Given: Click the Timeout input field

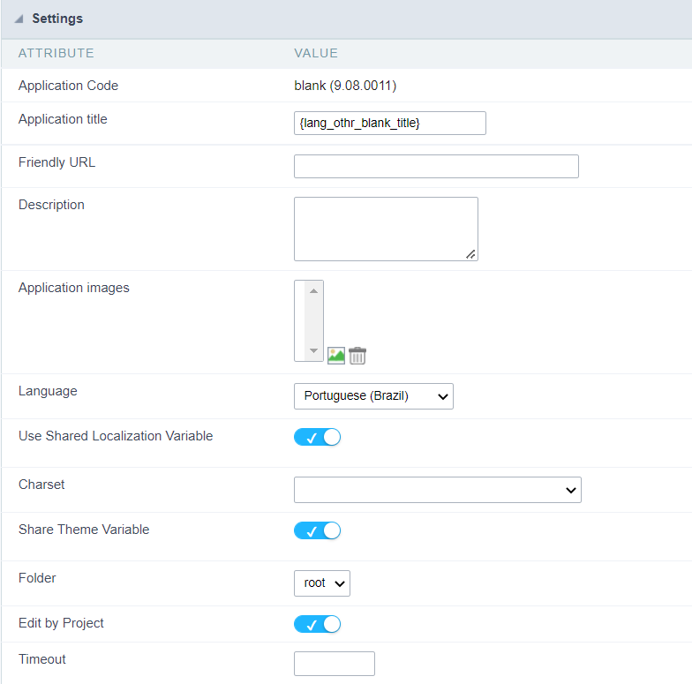Looking at the screenshot, I should [x=334, y=664].
